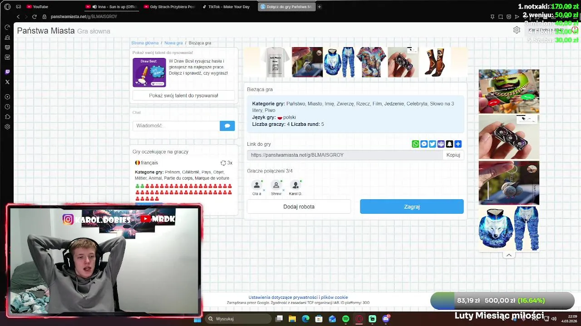Image resolution: width=581 pixels, height=326 pixels.
Task: Open Nowa gra breadcrumb link
Action: [173, 43]
